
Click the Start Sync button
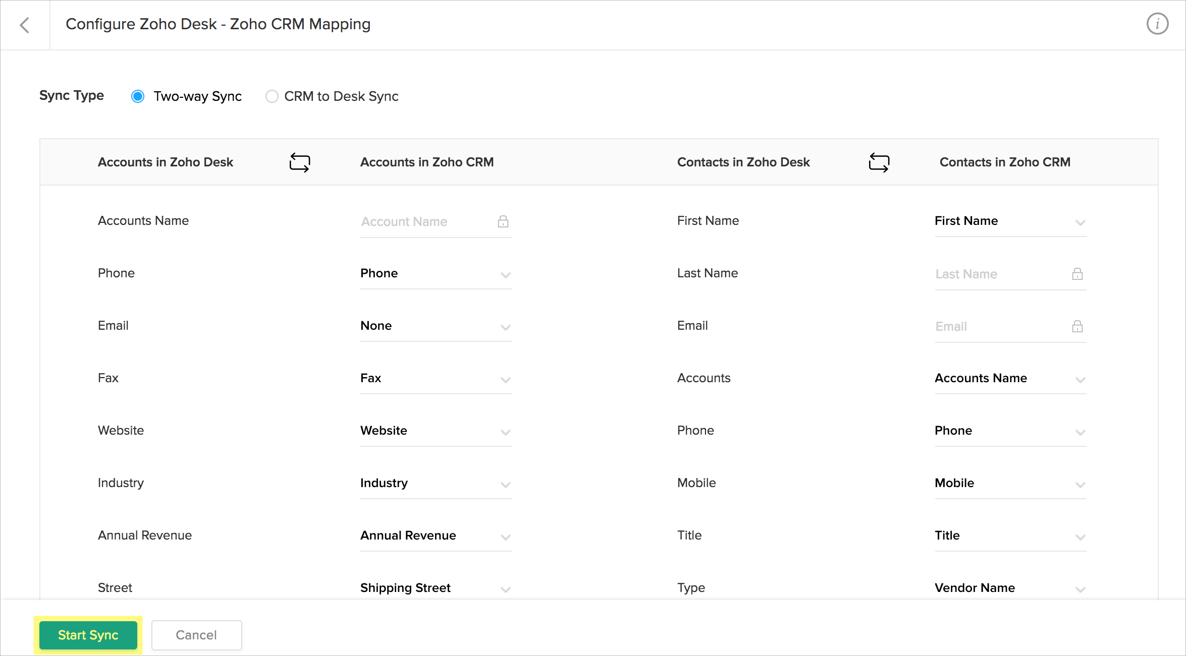pos(88,635)
